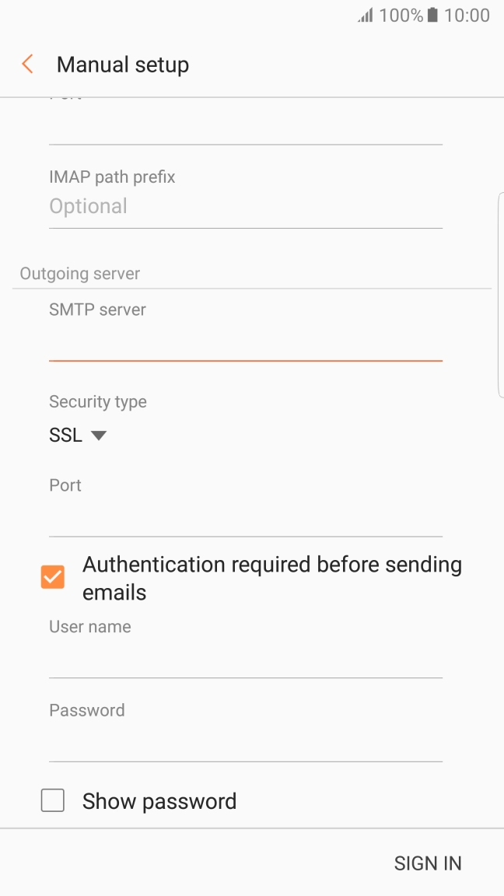Click the scrollbar thumb on right edge
Screen dimensions: 504x896
point(501,292)
